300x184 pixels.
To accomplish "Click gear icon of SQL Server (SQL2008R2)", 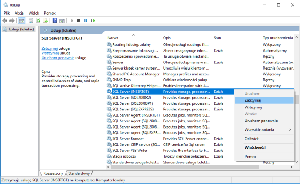I will (109, 97).
